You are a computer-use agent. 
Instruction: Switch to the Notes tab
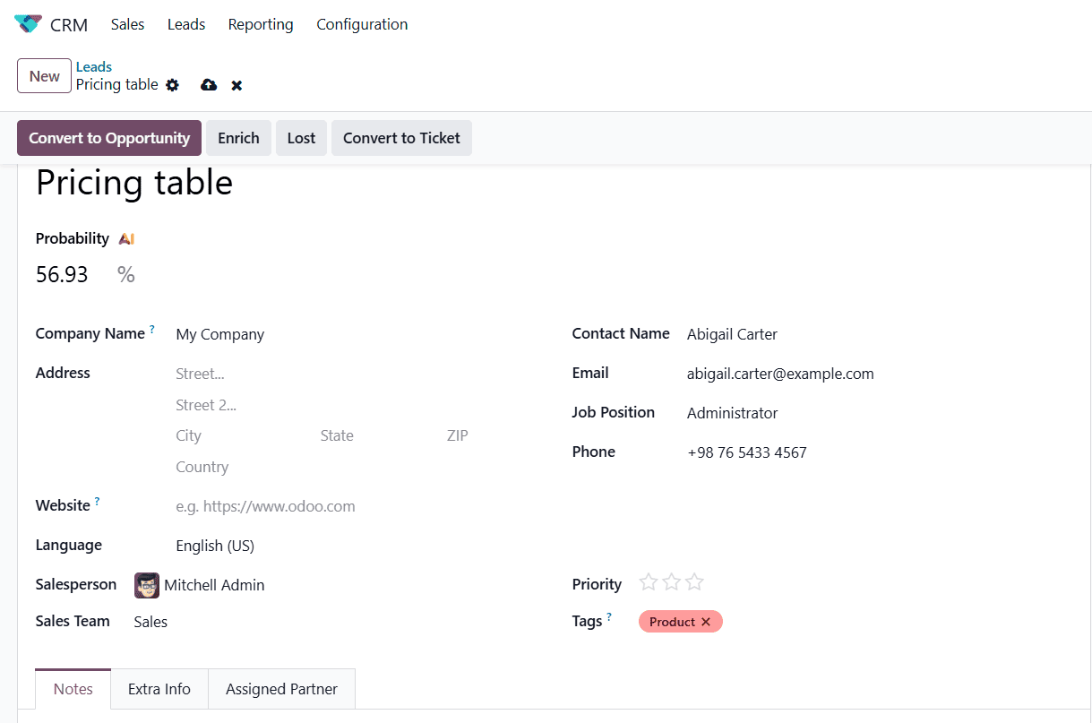(73, 689)
